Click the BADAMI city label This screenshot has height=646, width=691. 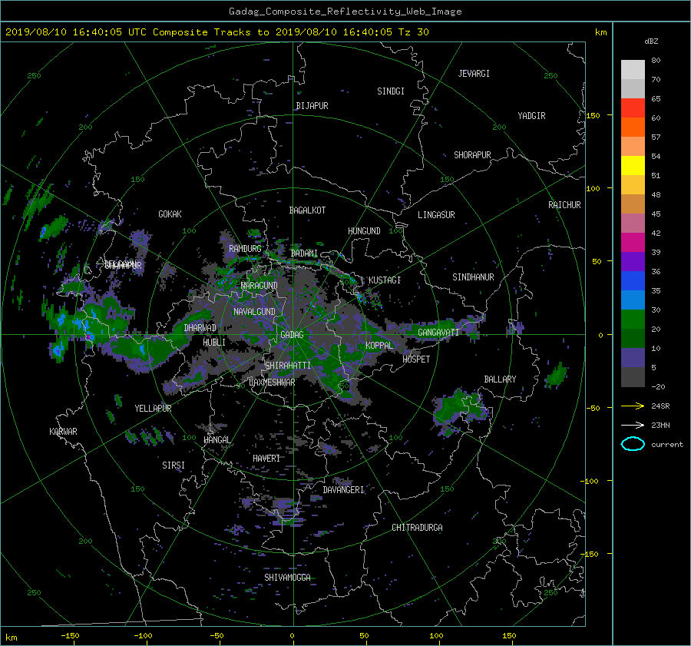[x=304, y=253]
